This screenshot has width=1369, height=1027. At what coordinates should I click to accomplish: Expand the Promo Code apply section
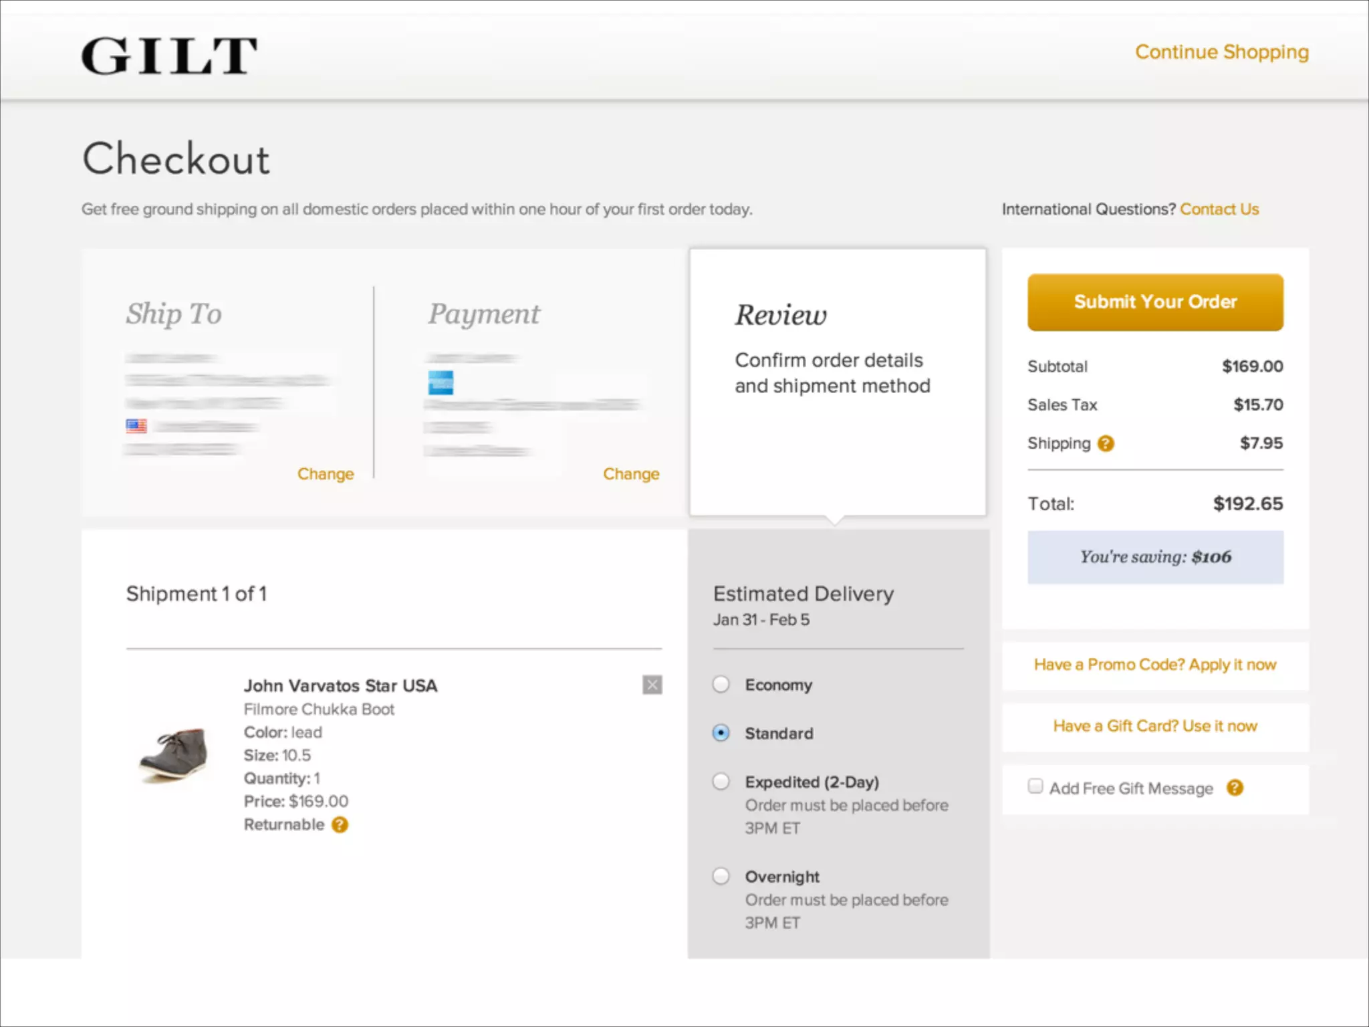tap(1154, 665)
